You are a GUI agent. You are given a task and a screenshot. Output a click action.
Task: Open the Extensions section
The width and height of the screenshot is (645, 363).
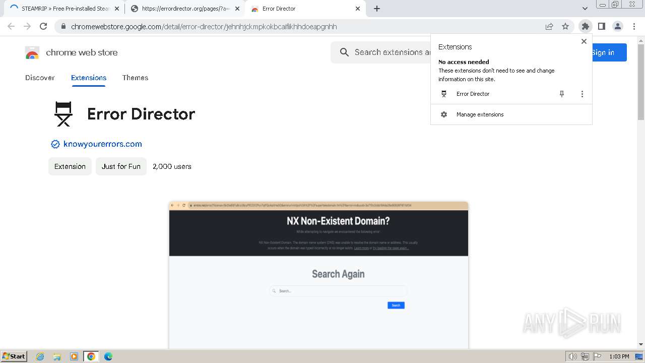tap(89, 78)
